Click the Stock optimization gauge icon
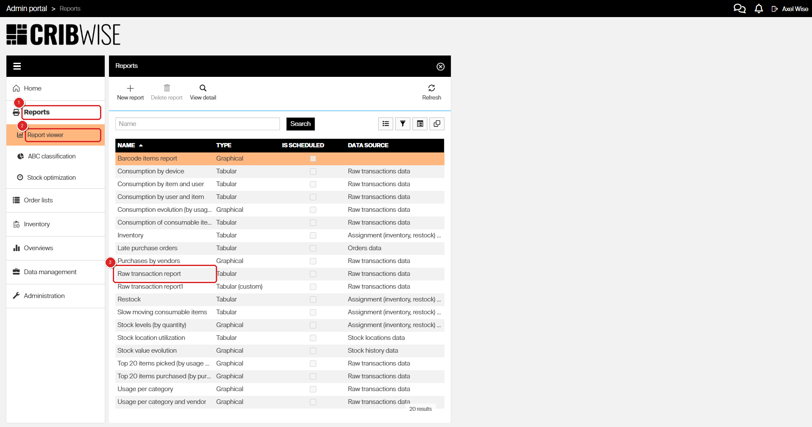812x427 pixels. click(x=20, y=178)
